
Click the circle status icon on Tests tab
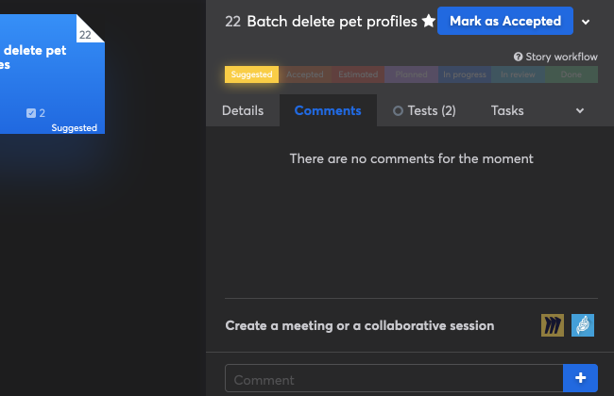398,111
